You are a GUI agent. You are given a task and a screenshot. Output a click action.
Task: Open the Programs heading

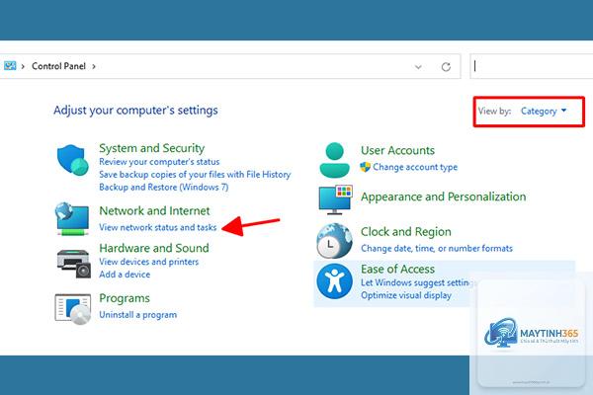click(x=125, y=298)
